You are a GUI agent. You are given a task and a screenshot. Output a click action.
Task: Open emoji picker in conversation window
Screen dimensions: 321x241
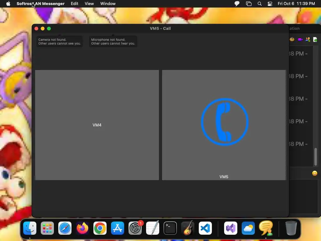315,173
